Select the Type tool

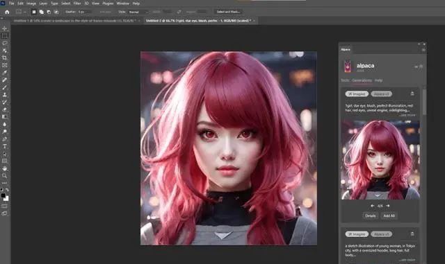point(5,146)
